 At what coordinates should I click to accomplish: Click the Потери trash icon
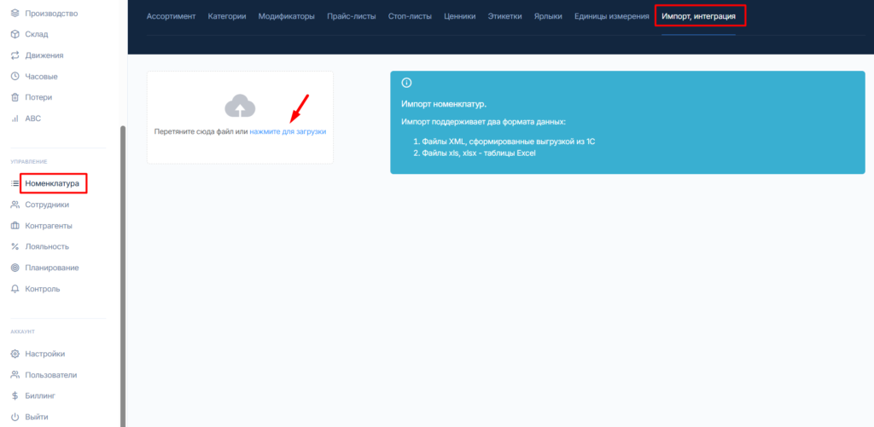tap(15, 97)
